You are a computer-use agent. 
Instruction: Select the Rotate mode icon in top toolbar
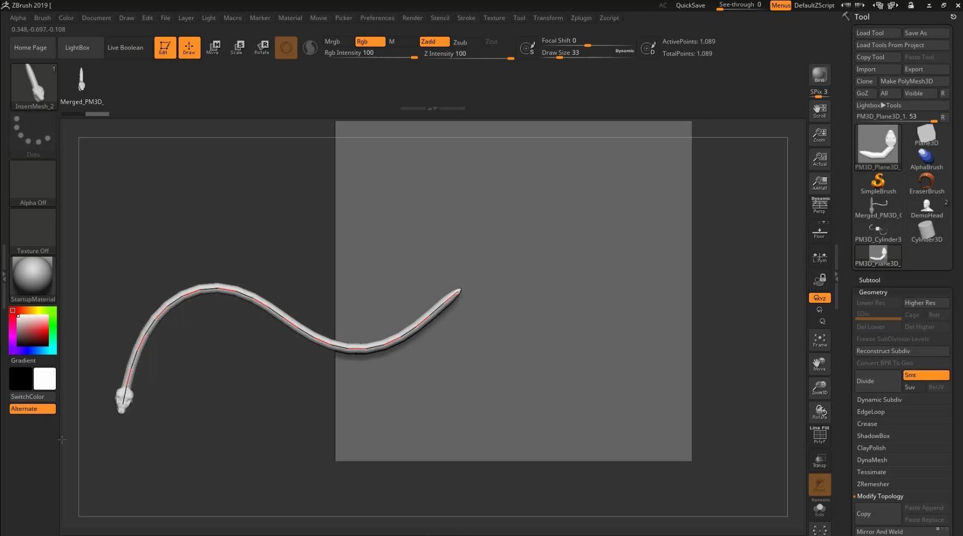tap(262, 48)
